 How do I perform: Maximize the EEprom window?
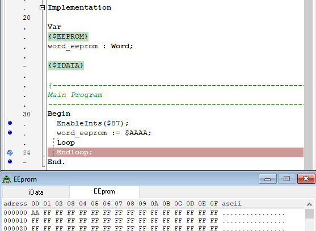tap(286, 179)
